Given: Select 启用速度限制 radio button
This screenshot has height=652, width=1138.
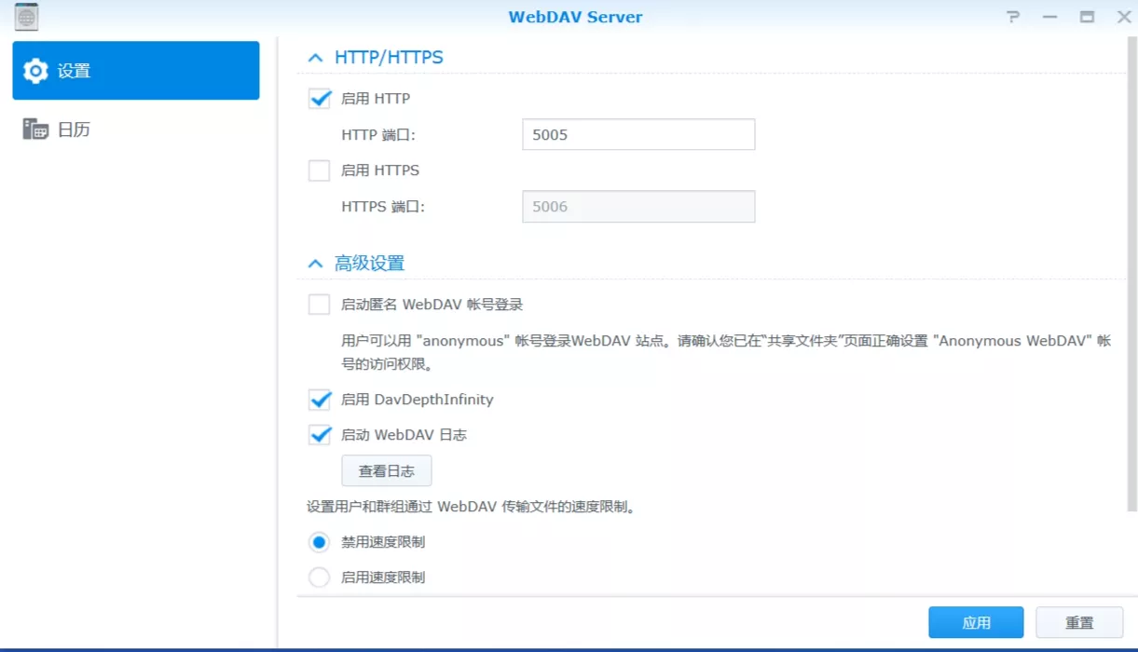Looking at the screenshot, I should pyautogui.click(x=319, y=577).
